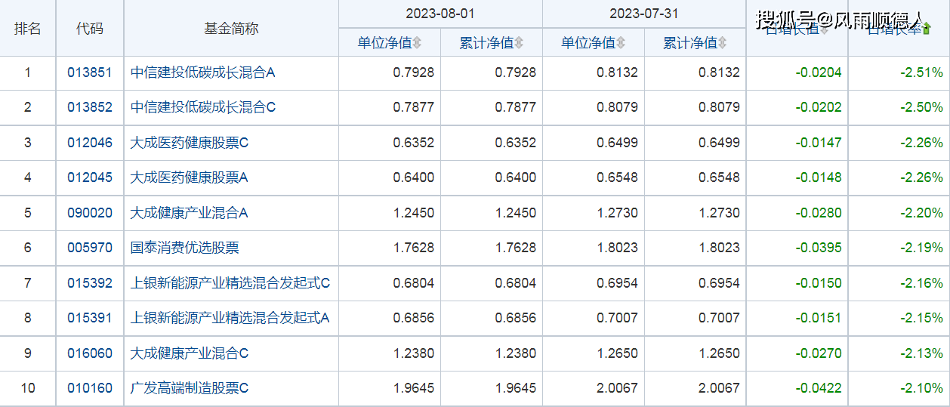
Task: Select growth value -0.0148
Action: [819, 177]
